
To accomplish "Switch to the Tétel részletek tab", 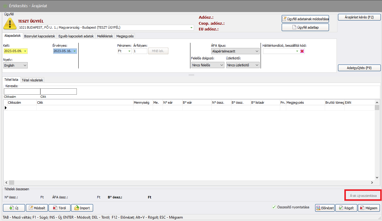I will [x=33, y=80].
